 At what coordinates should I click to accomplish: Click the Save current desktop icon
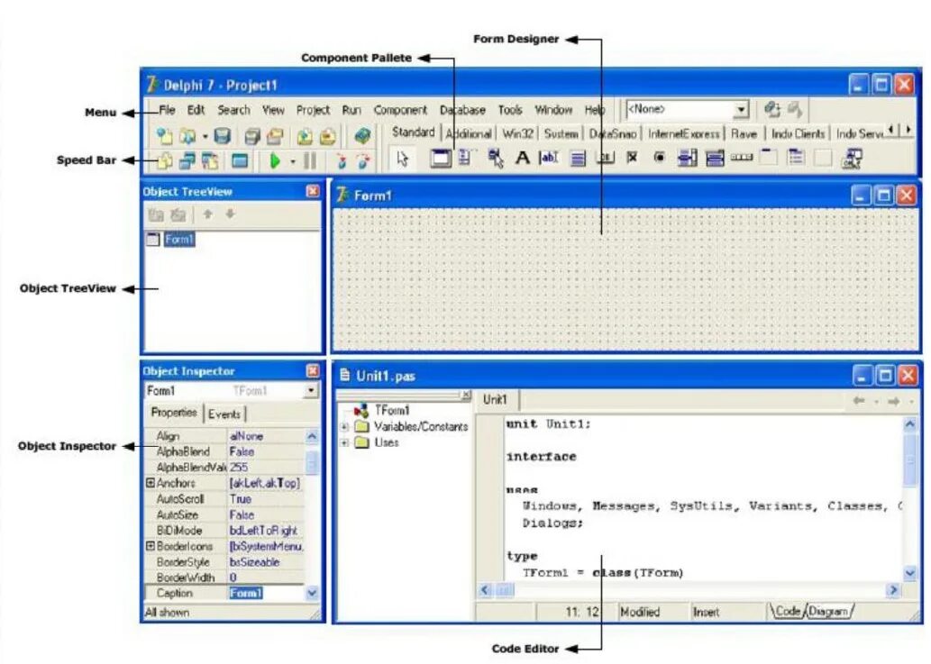click(771, 110)
